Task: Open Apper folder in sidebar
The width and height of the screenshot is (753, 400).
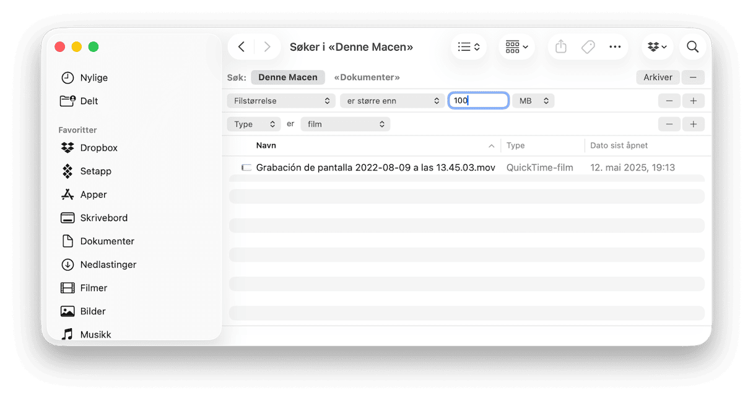Action: [93, 194]
